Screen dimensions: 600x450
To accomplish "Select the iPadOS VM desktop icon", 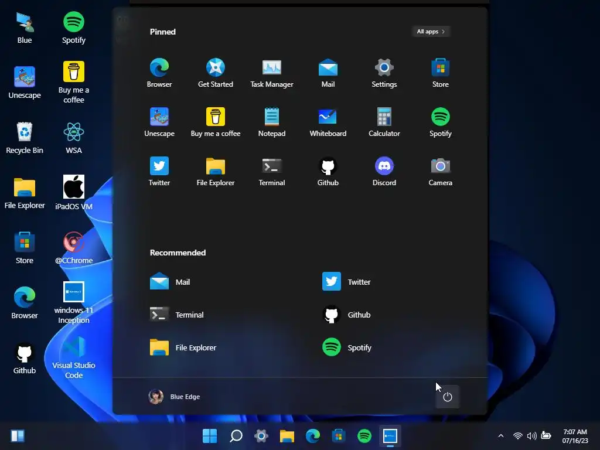I will click(x=73, y=192).
